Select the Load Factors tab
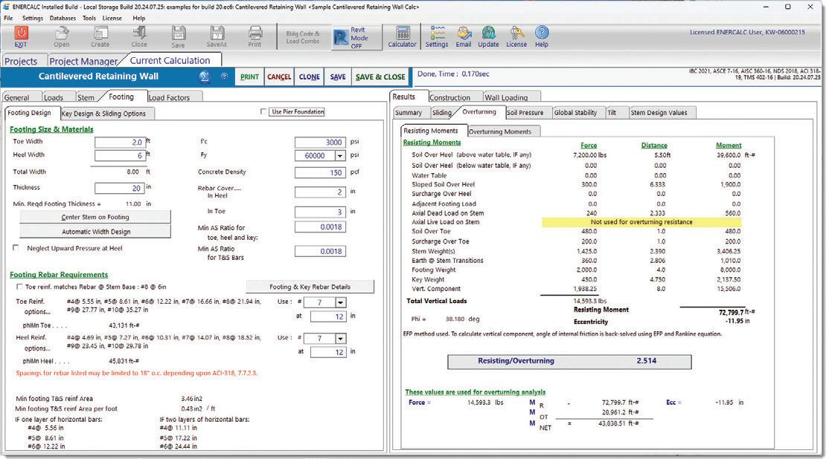 coord(169,97)
